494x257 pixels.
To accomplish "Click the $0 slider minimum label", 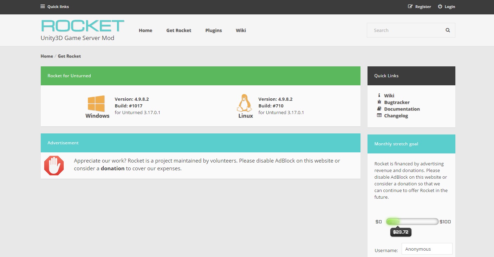I will [x=378, y=222].
